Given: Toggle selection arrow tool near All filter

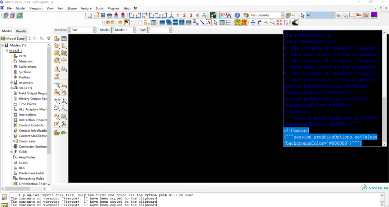Looking at the screenshot, I should (303, 15).
